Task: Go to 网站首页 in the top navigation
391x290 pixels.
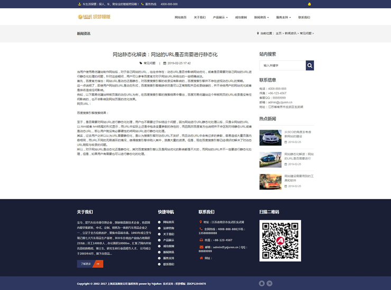Action: pyautogui.click(x=181, y=17)
